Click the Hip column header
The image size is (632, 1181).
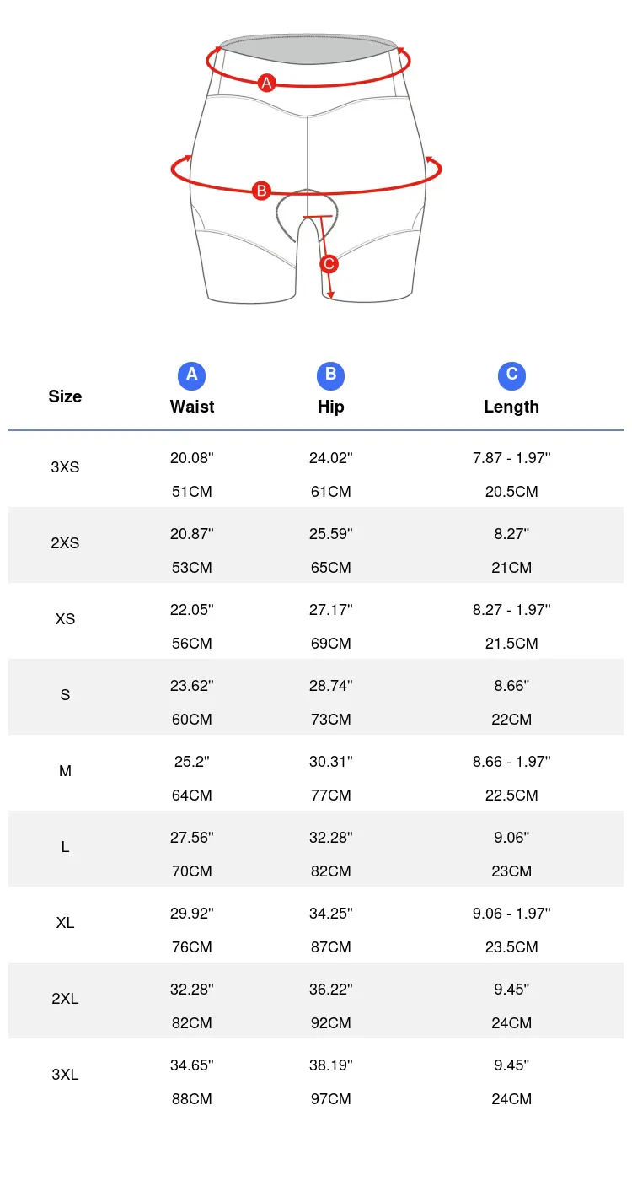330,407
